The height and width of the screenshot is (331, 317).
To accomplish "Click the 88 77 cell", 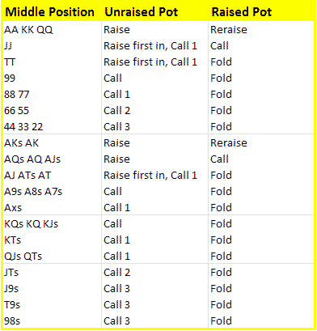I will coord(52,95).
